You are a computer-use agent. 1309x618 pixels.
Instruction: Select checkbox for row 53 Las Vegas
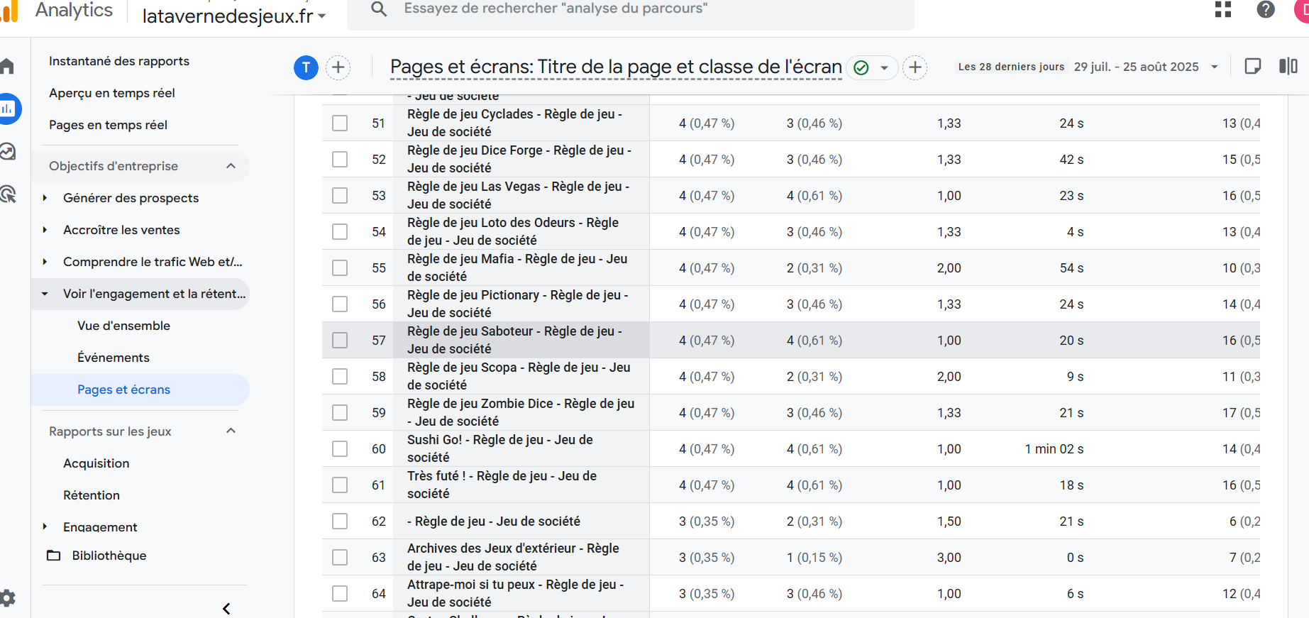340,196
